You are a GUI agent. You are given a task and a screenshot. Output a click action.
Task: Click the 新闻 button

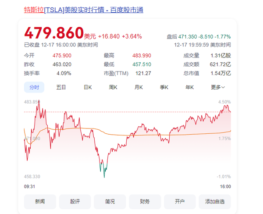point(40,201)
